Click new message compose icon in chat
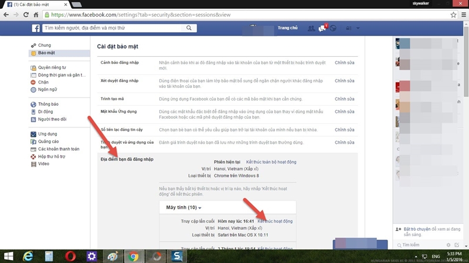Viewport: 469px width, 263px height. coord(457,245)
